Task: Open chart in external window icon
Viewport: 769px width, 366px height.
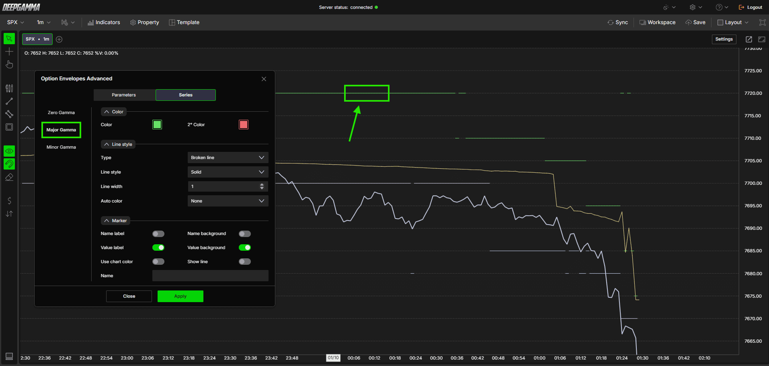Action: click(749, 39)
